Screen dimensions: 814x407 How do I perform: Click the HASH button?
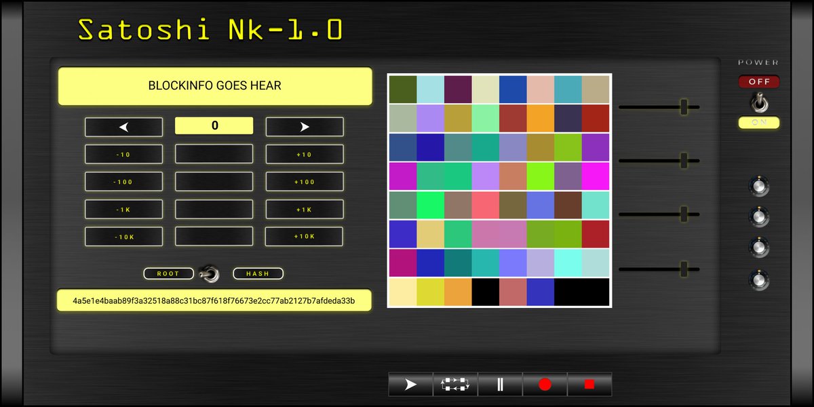coord(258,273)
